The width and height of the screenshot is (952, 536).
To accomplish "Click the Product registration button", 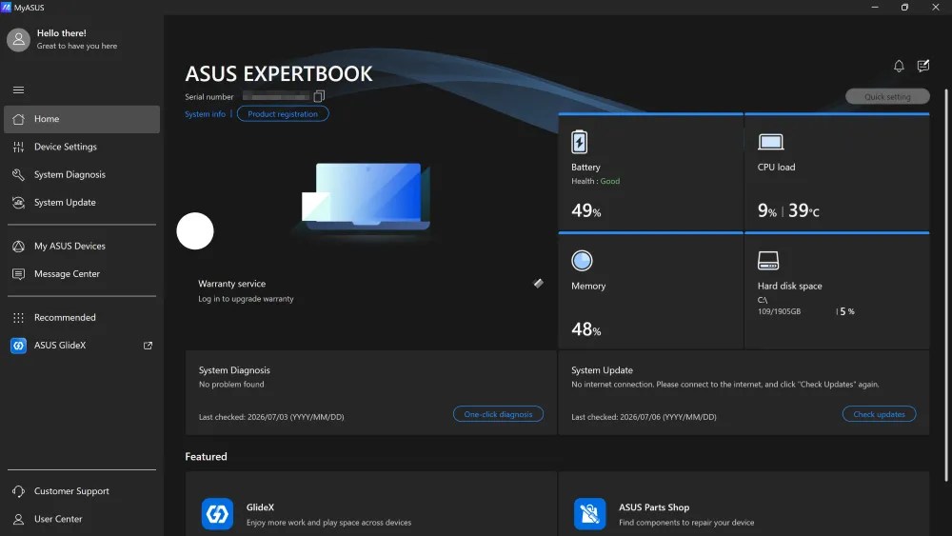I will [x=283, y=113].
